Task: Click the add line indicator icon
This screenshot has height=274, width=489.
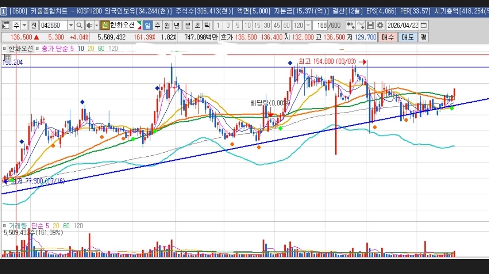Action: (x=360, y=25)
